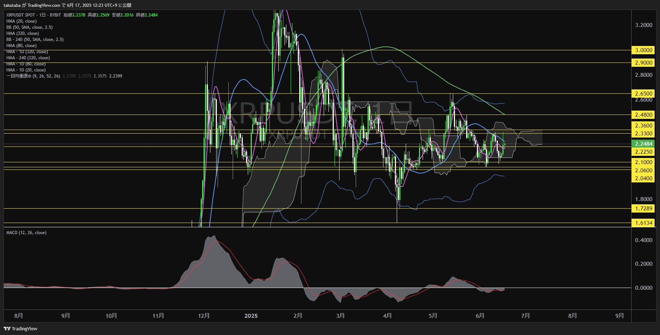This screenshot has height=335, width=660.
Task: Click the yellow 1.6134 price label
Action: point(643,223)
